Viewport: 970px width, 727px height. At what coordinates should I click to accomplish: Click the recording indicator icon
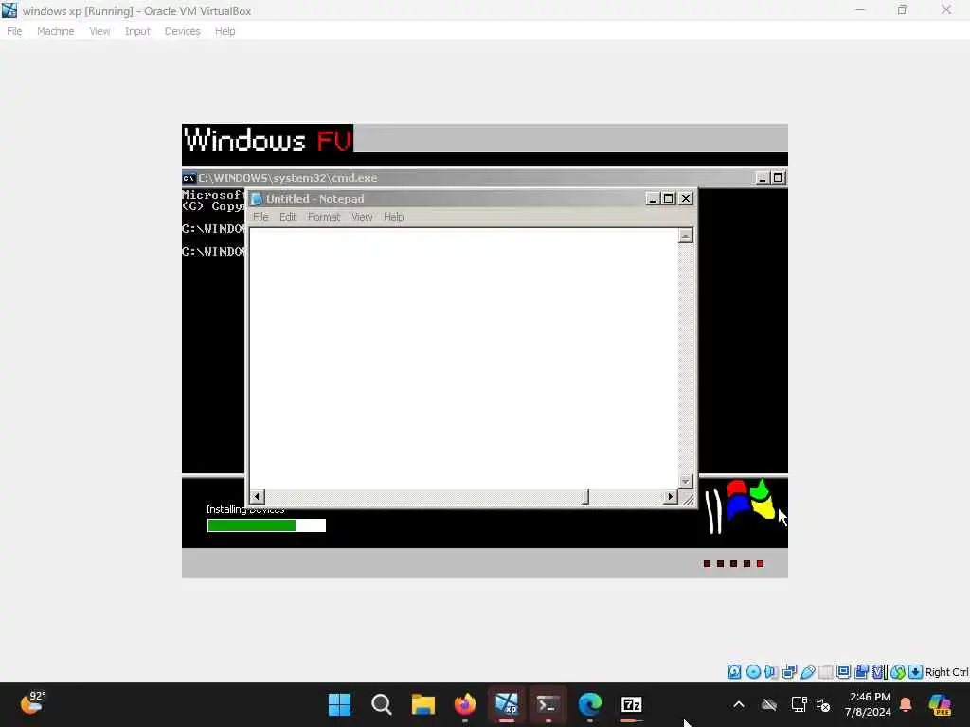coord(861,672)
